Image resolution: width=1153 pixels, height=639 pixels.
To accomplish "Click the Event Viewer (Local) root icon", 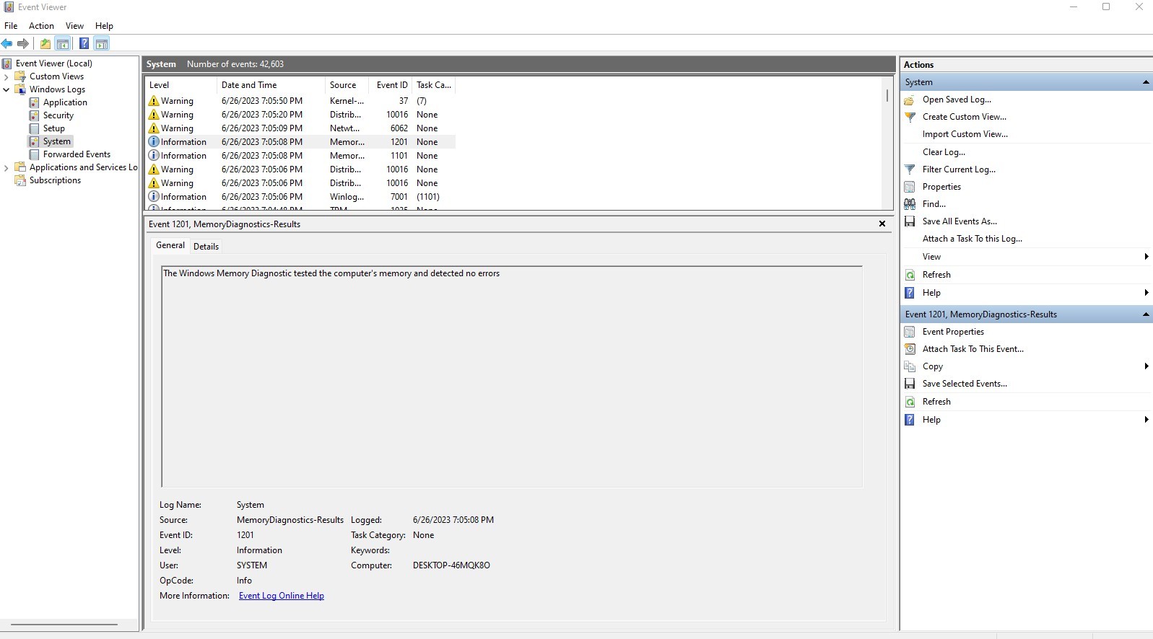I will [x=7, y=63].
